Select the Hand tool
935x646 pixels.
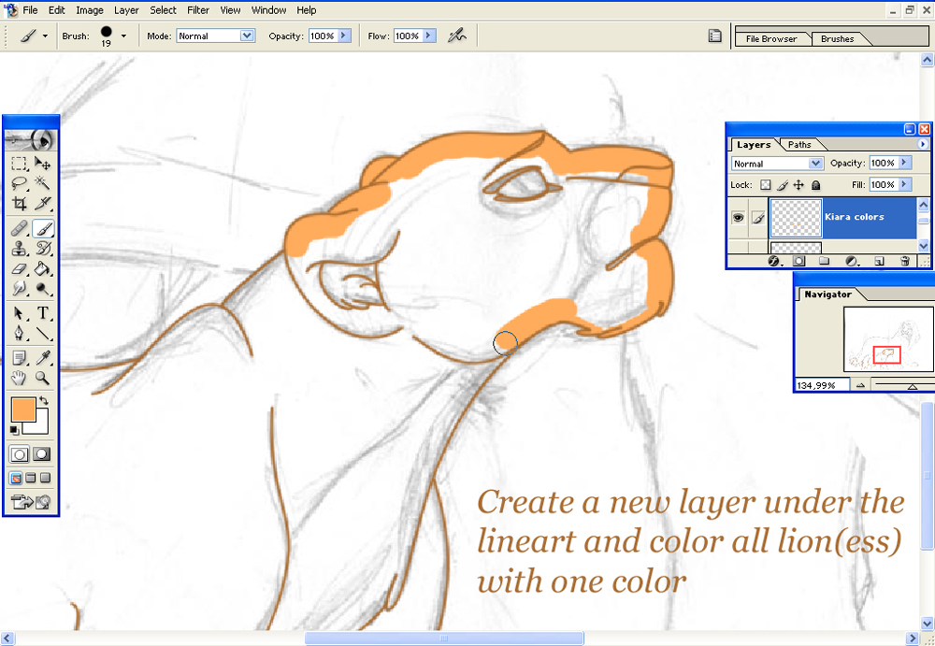[19, 378]
